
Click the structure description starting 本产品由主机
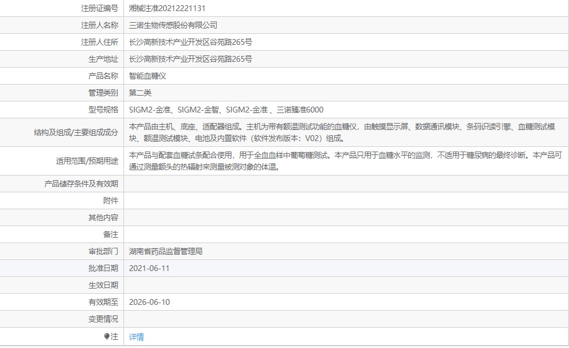point(342,132)
